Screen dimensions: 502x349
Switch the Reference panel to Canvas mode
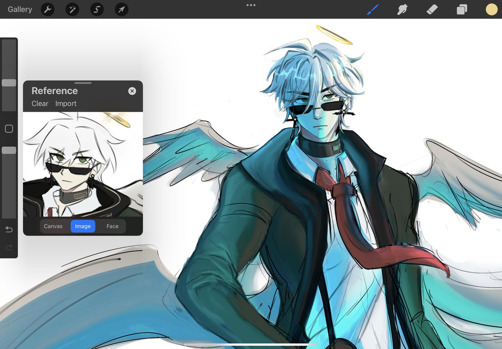point(53,226)
